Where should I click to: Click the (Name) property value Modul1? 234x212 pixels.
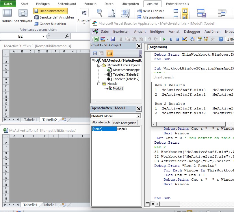[x=128, y=129]
